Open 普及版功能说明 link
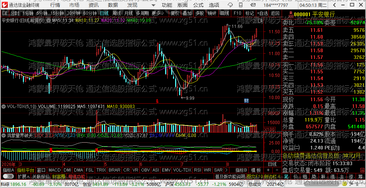366x188 pixels. 230,176
